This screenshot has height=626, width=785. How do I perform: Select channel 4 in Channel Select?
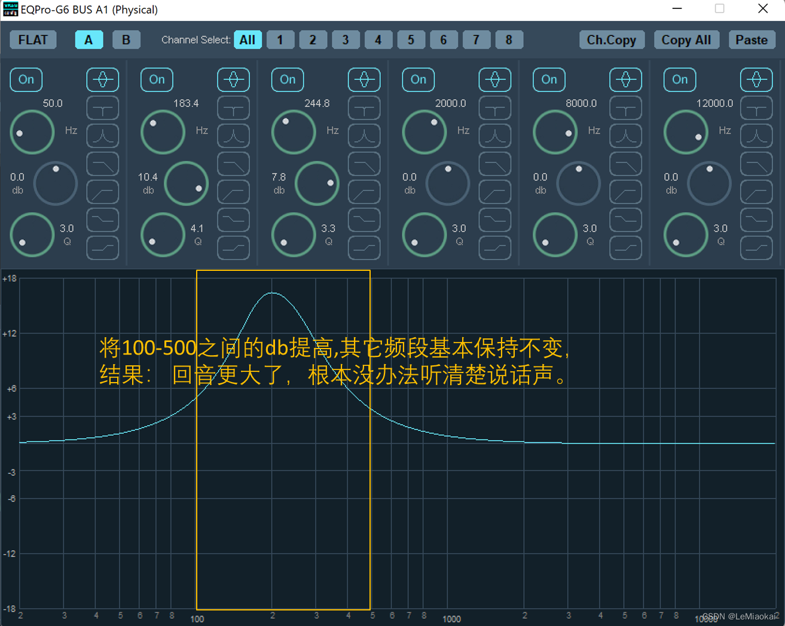pos(378,40)
